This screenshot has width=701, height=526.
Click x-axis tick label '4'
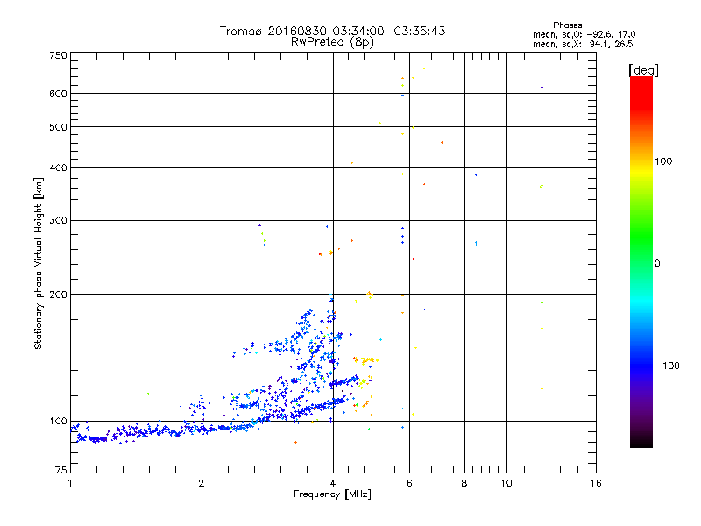click(333, 483)
